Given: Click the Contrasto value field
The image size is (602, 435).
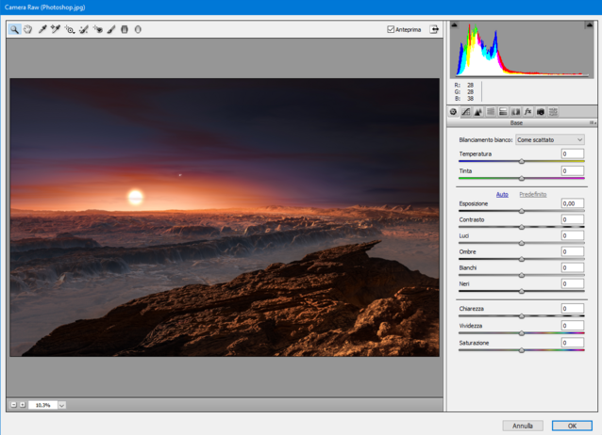Looking at the screenshot, I should 573,219.
